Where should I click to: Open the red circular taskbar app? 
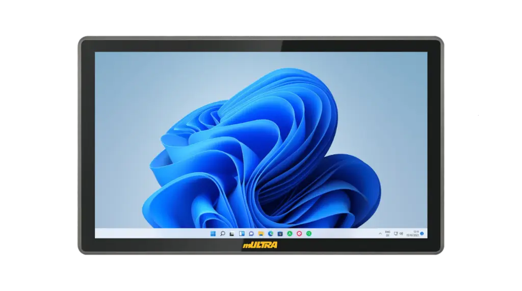(x=299, y=234)
